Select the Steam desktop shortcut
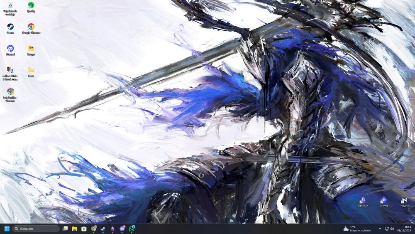The image size is (415, 234). (10, 29)
